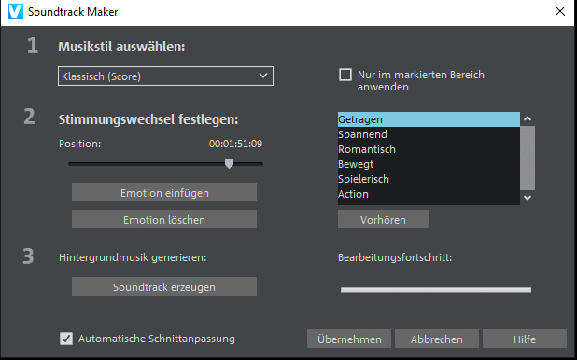Click the position timecode 00:01:51:09
The height and width of the screenshot is (360, 577).
click(235, 144)
